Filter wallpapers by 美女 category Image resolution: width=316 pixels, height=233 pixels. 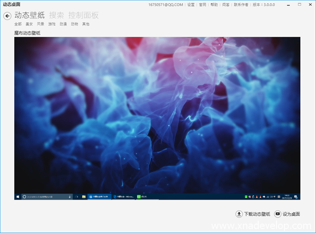29,24
